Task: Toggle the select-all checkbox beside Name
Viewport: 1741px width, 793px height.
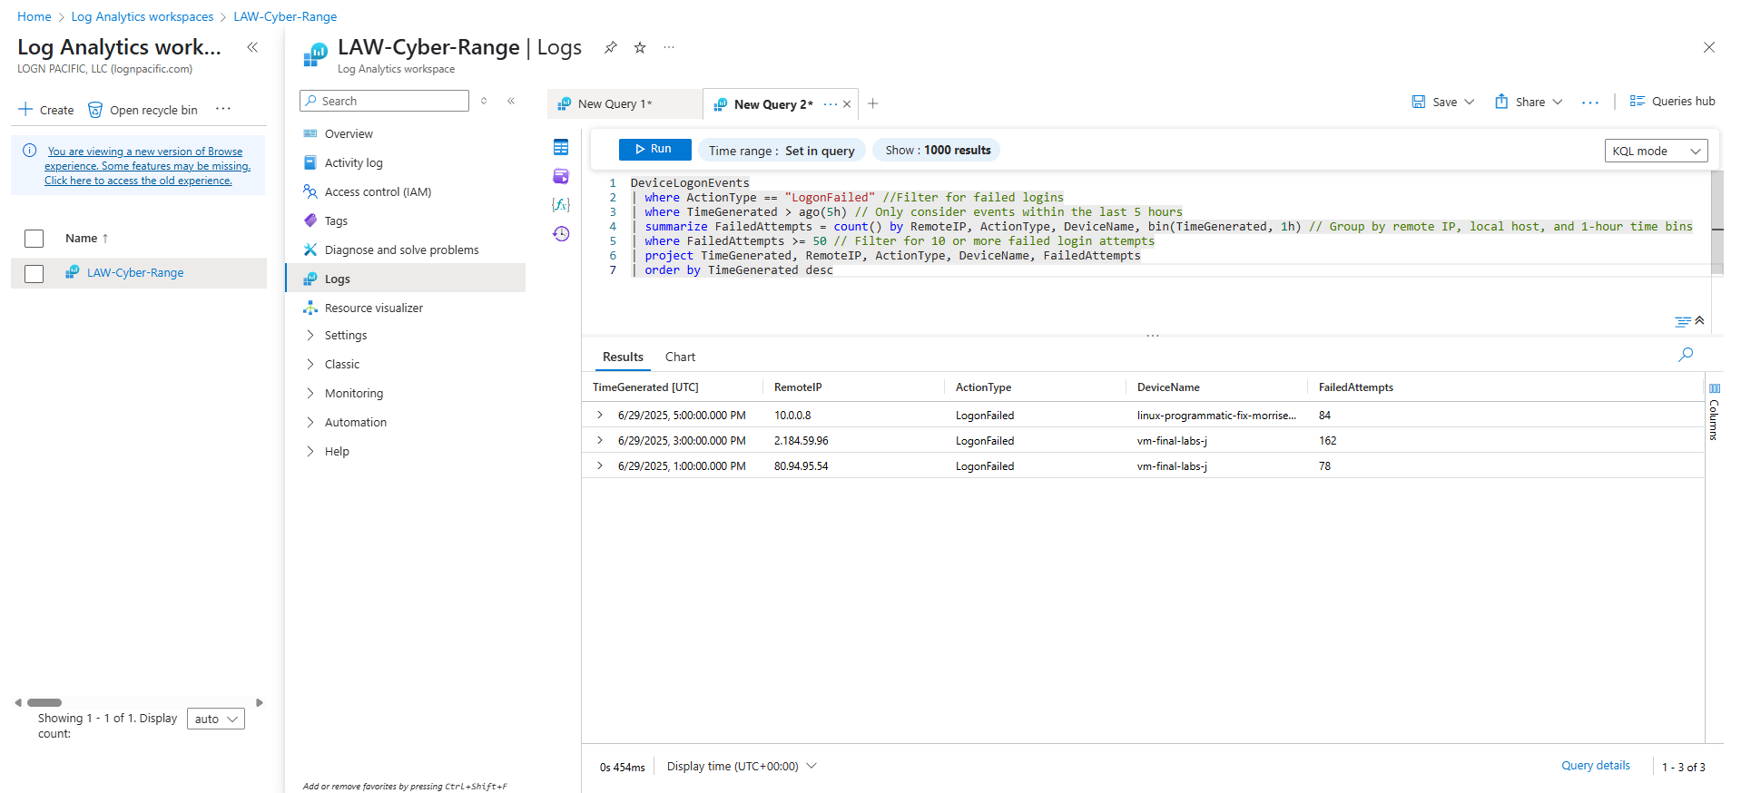Action: tap(34, 239)
